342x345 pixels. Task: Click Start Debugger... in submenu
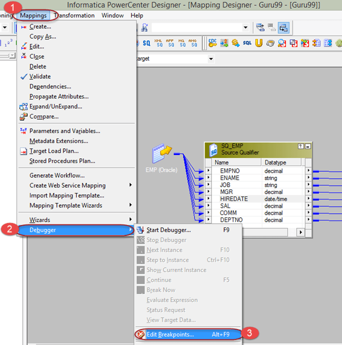(x=188, y=230)
